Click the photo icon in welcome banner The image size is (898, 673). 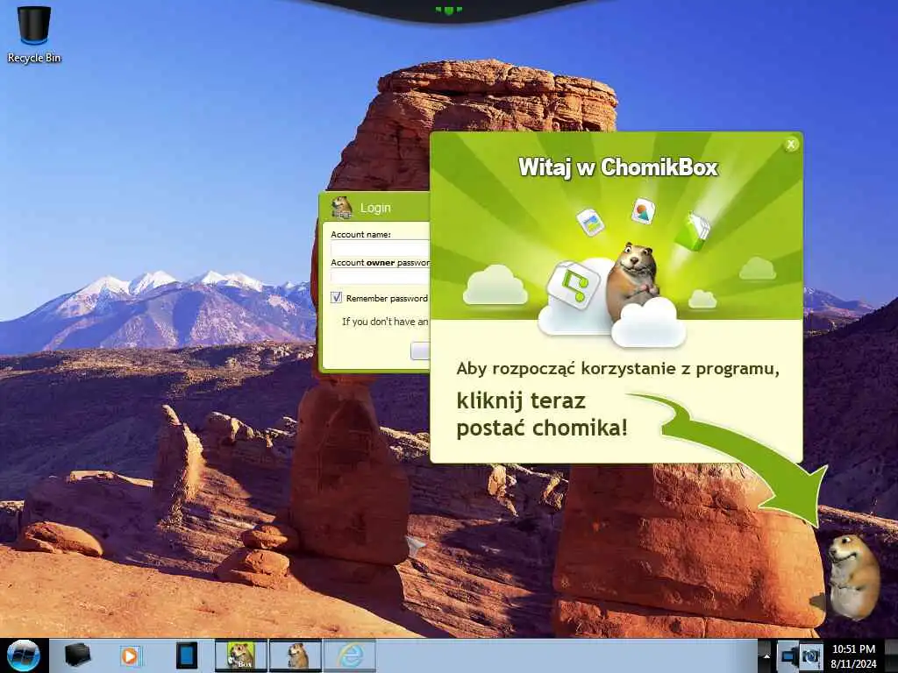coord(643,212)
